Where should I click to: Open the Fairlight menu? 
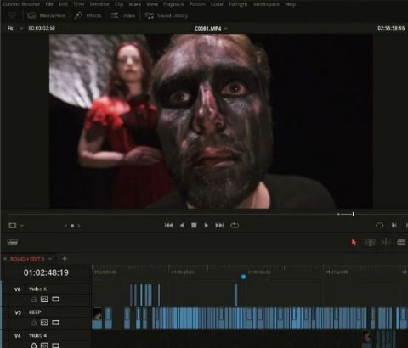(x=238, y=4)
